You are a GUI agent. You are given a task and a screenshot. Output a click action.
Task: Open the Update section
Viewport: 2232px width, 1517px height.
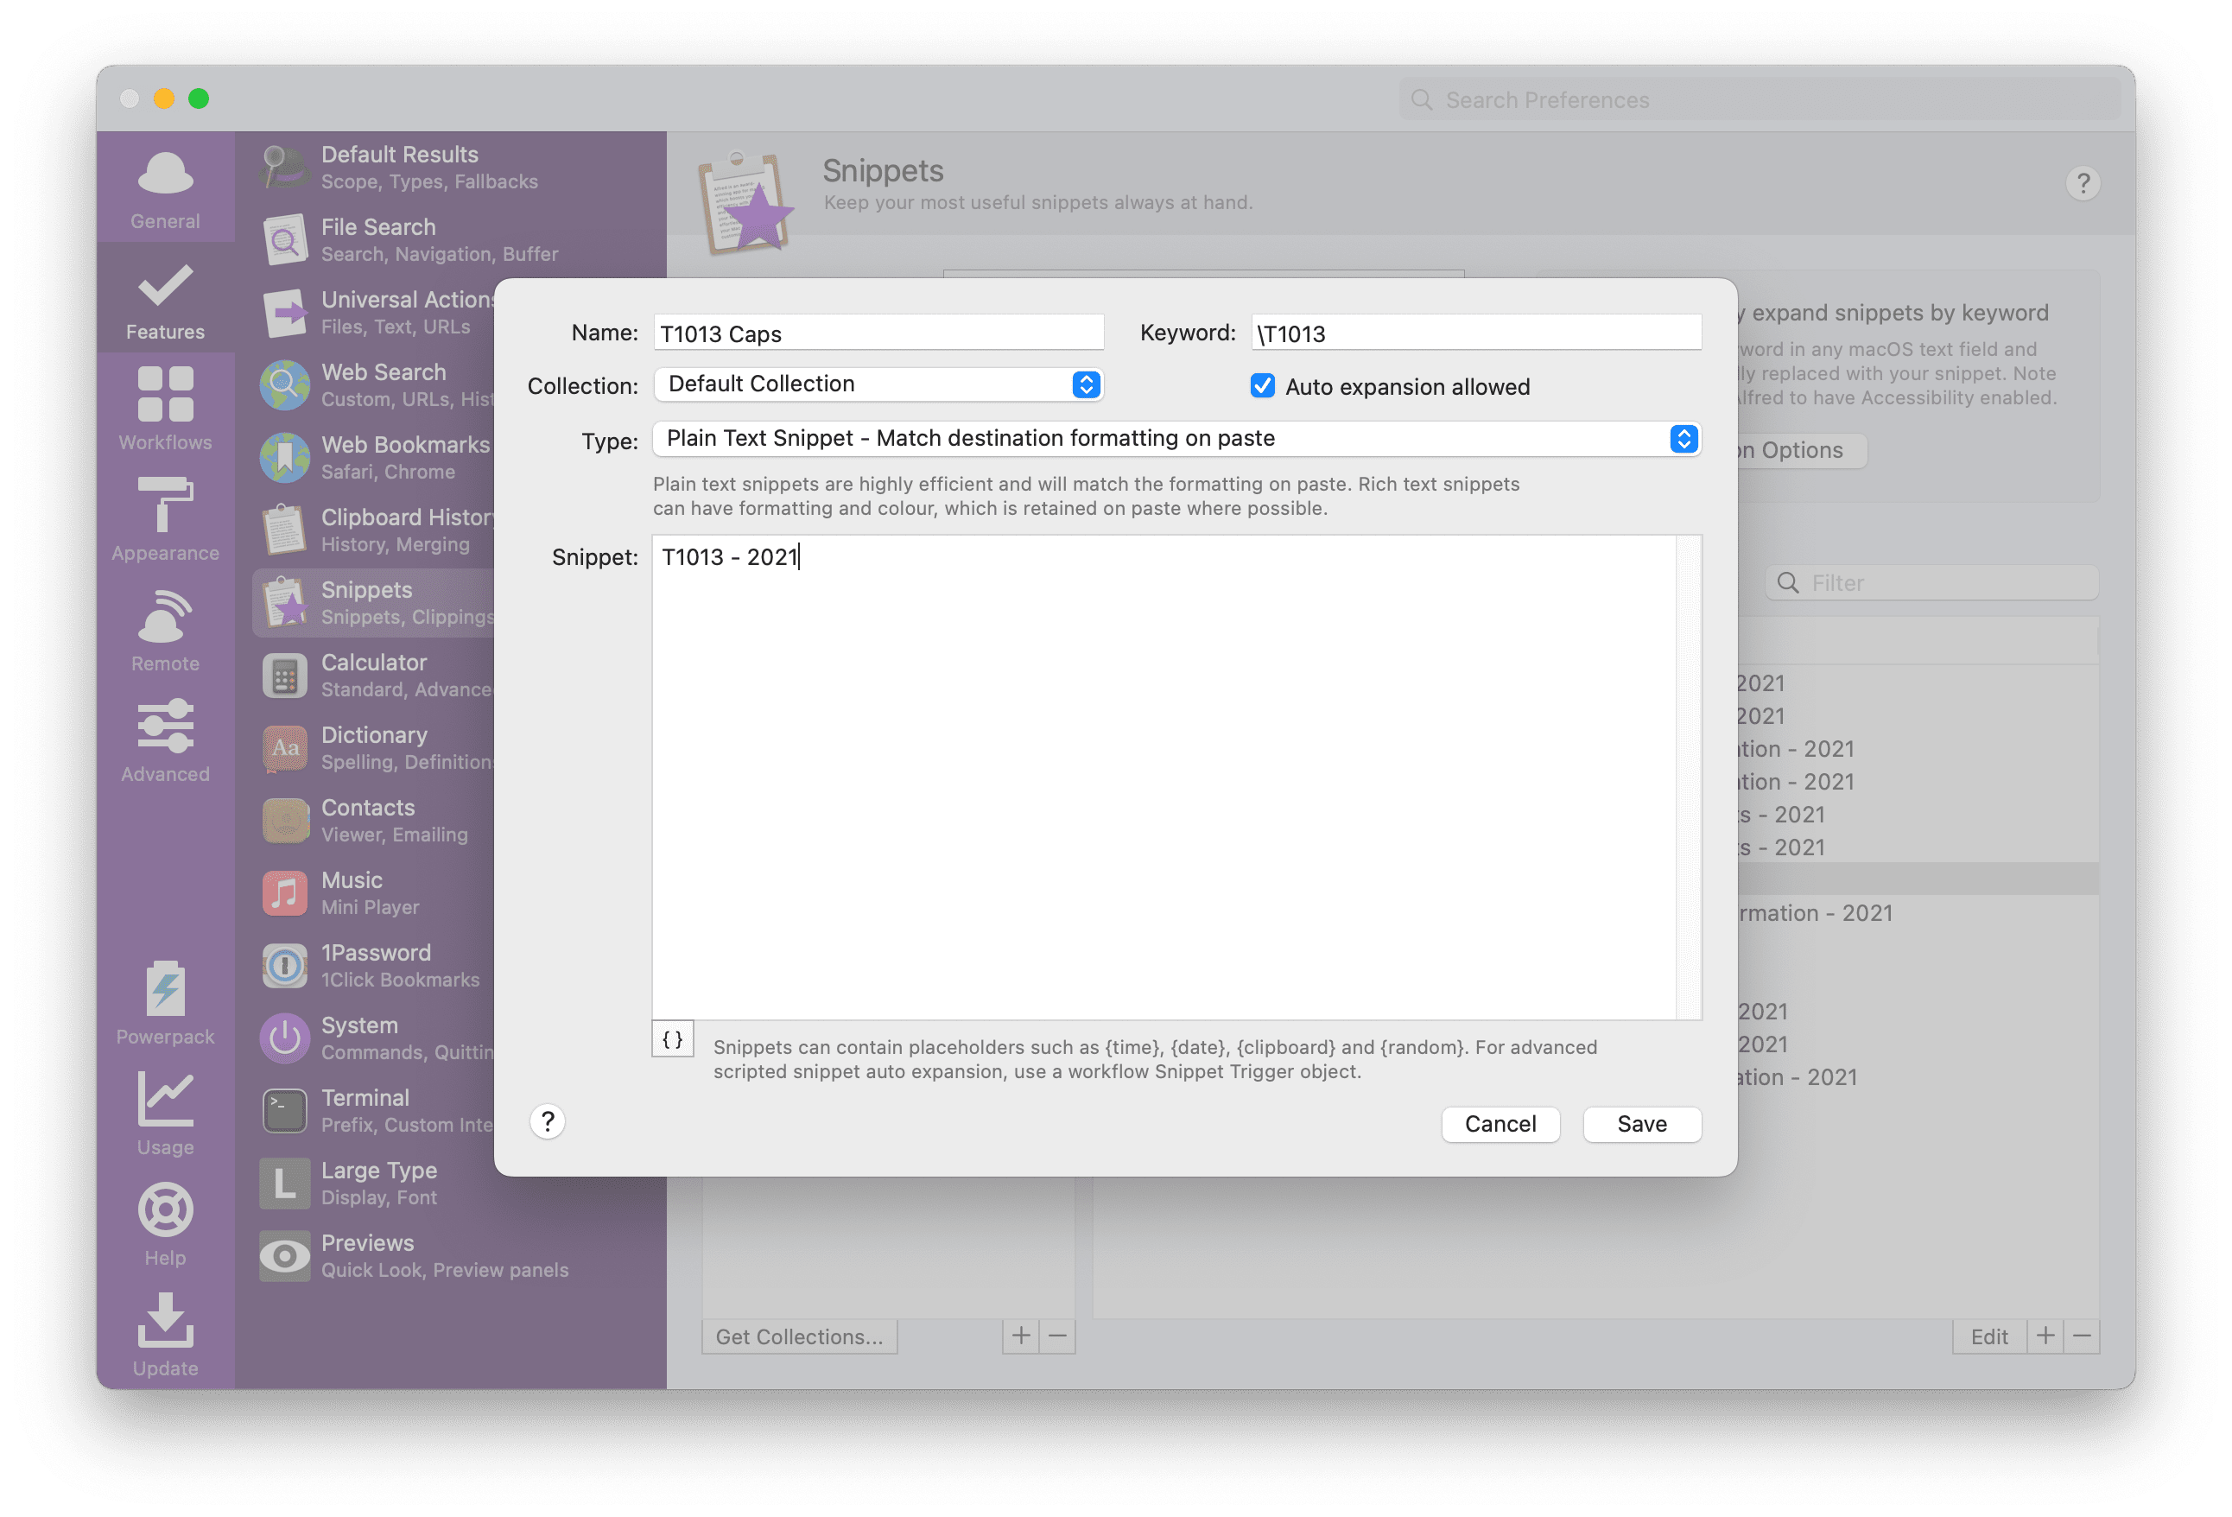(165, 1335)
